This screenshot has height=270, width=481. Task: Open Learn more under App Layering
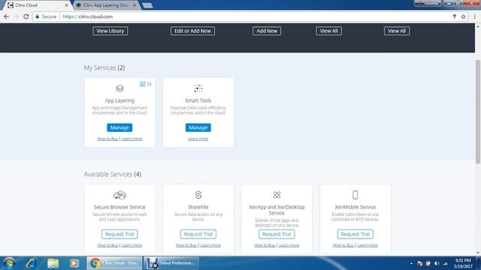pos(132,139)
